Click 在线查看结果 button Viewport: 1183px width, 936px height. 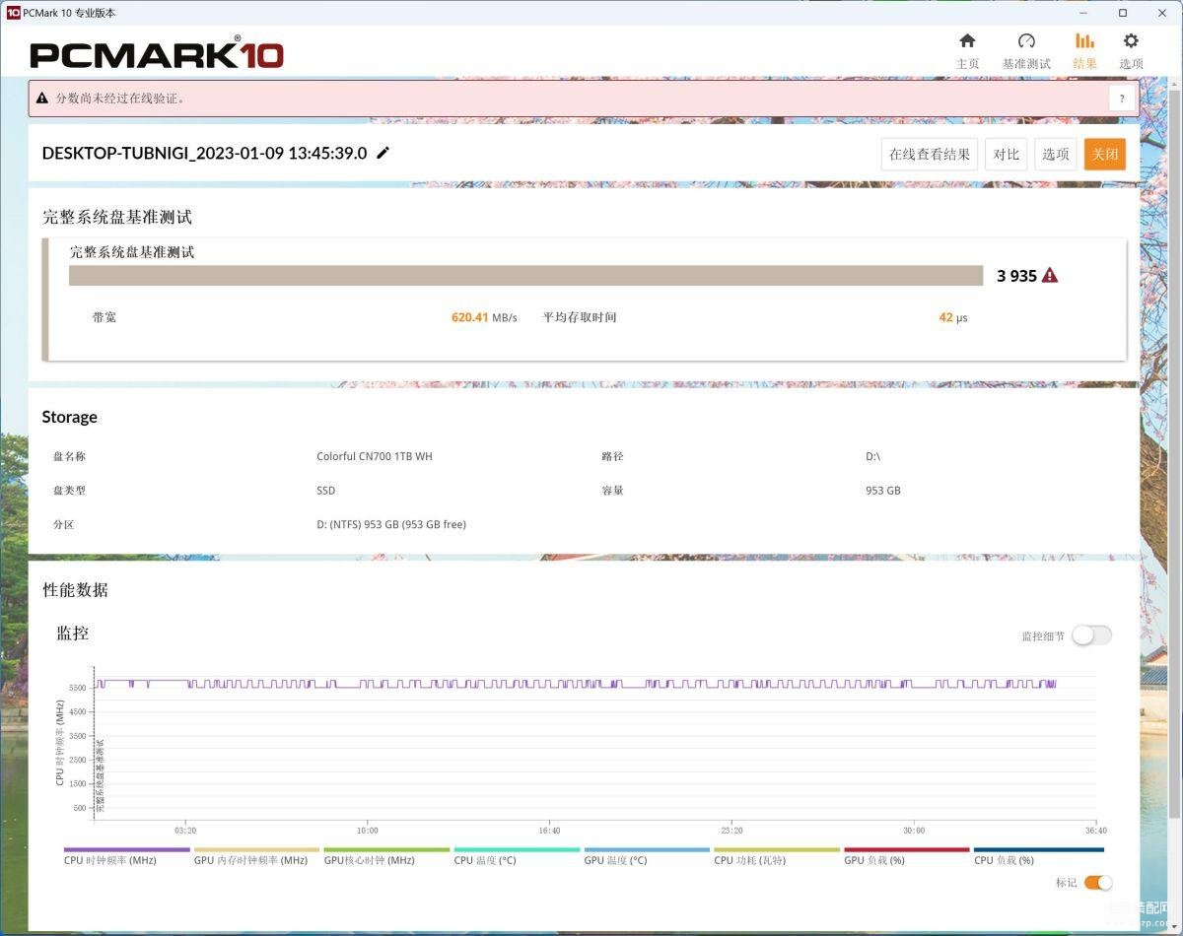point(930,154)
